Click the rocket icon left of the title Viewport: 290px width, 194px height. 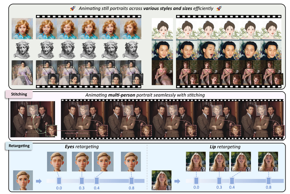[x=73, y=8]
